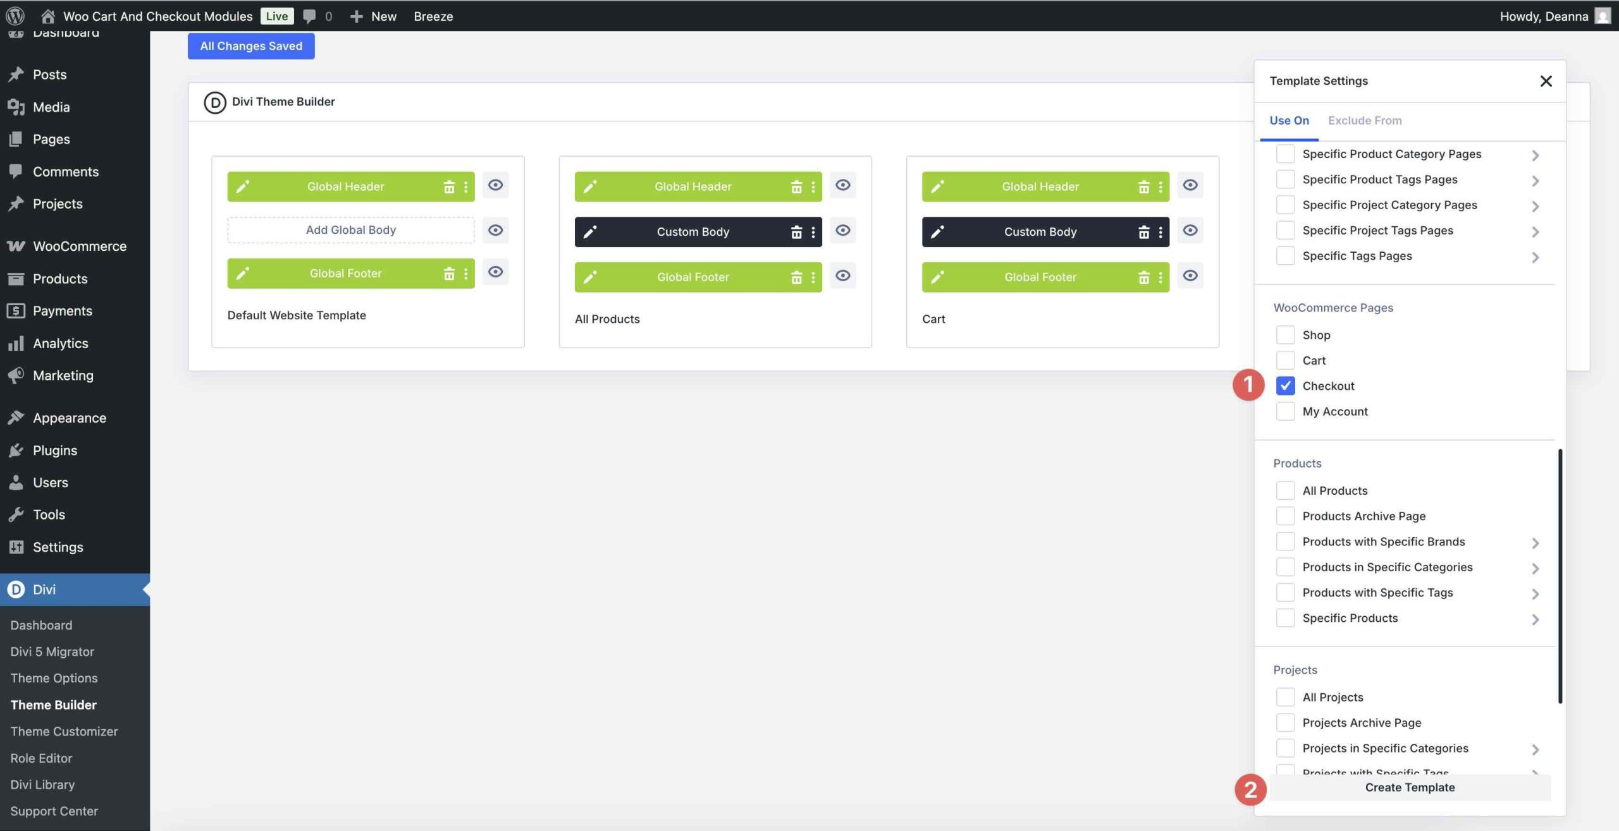The width and height of the screenshot is (1619, 831).
Task: Edit the Global Header in Default Website Template
Action: tap(242, 186)
